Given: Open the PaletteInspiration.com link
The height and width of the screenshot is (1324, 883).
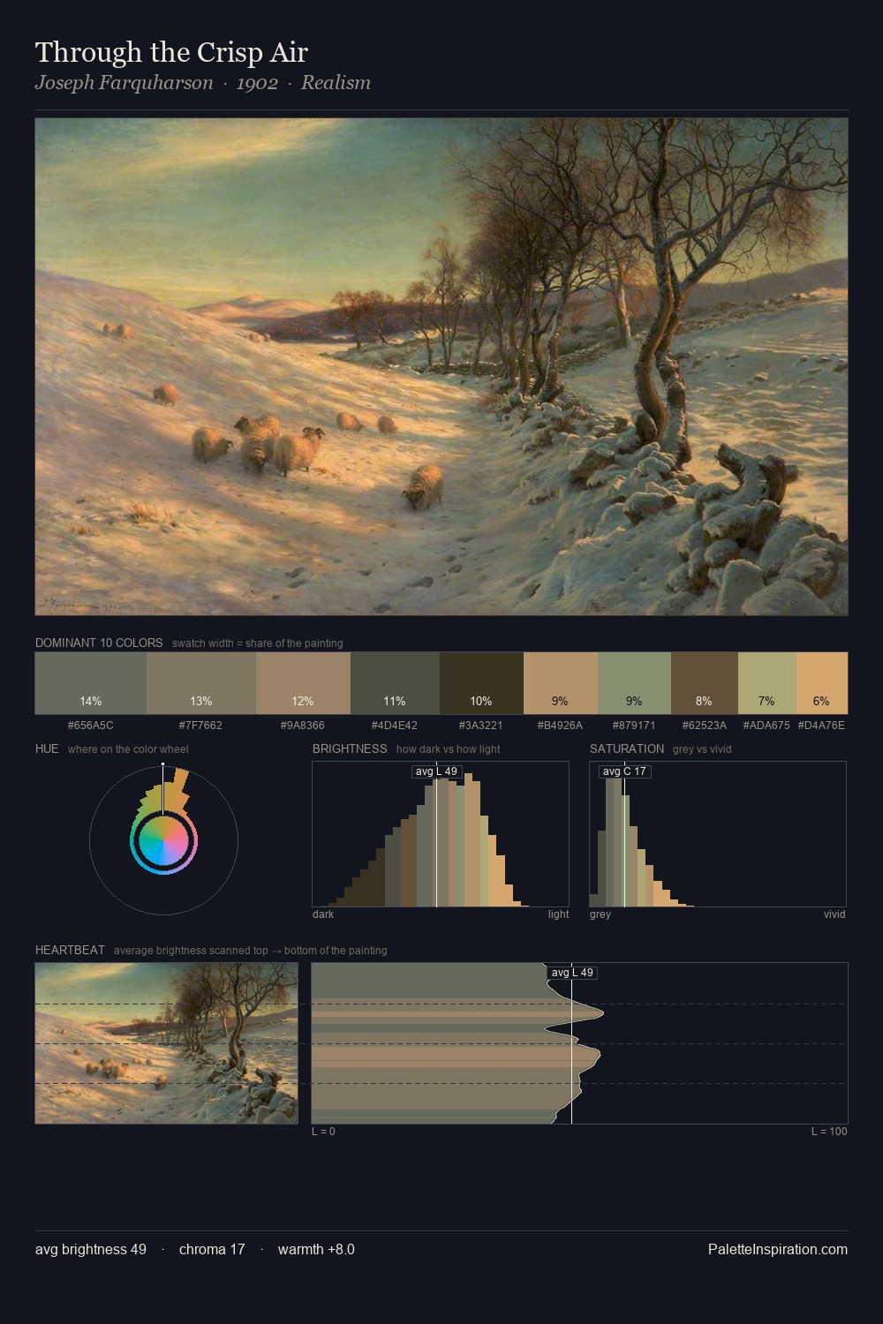Looking at the screenshot, I should (777, 1249).
